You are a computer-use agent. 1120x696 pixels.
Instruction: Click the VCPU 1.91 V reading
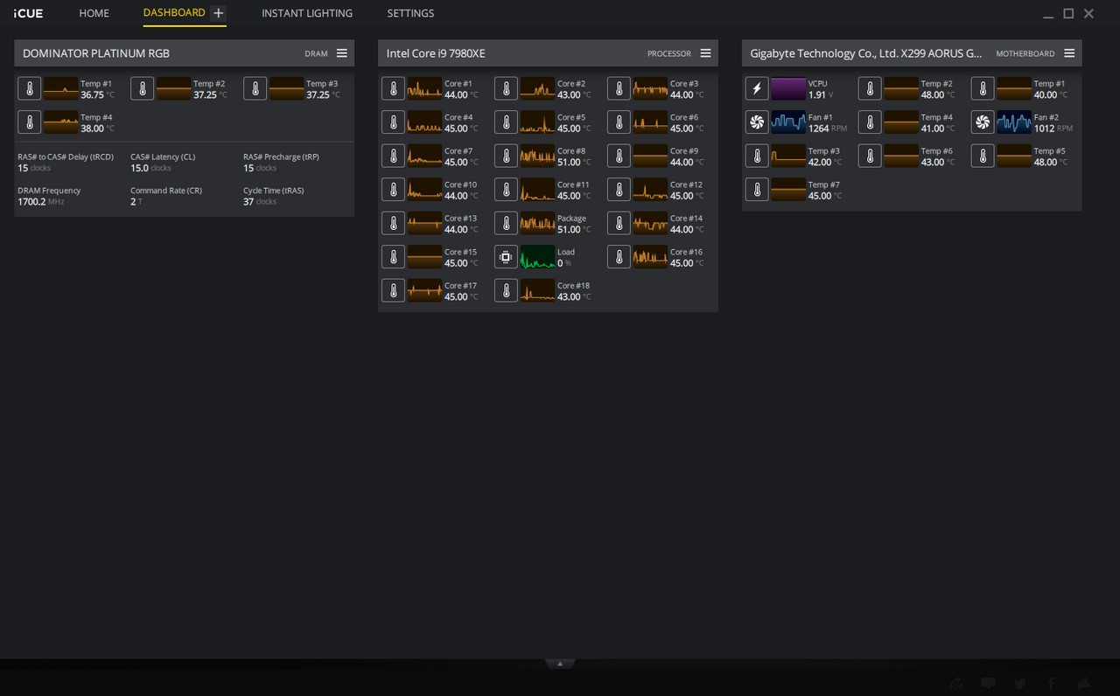[x=820, y=94]
